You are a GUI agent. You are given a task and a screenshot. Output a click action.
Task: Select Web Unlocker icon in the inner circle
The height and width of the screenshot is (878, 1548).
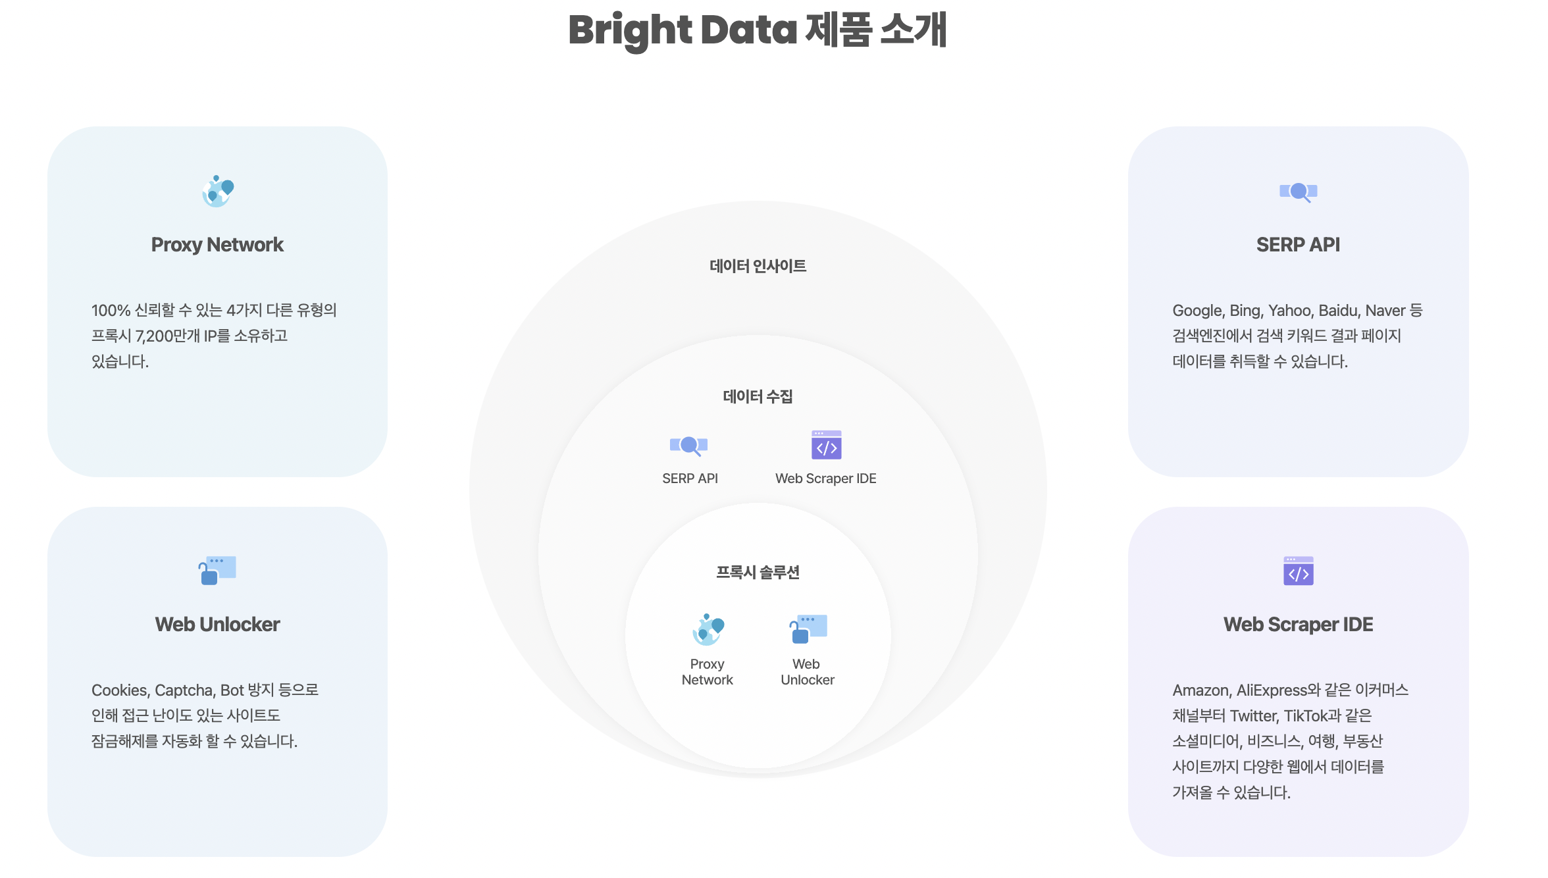(x=808, y=629)
